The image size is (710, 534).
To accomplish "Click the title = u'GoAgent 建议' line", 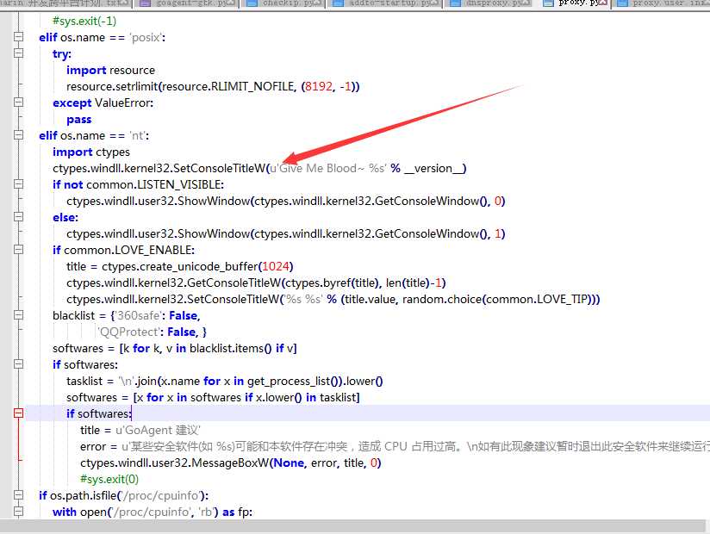I will click(x=140, y=430).
